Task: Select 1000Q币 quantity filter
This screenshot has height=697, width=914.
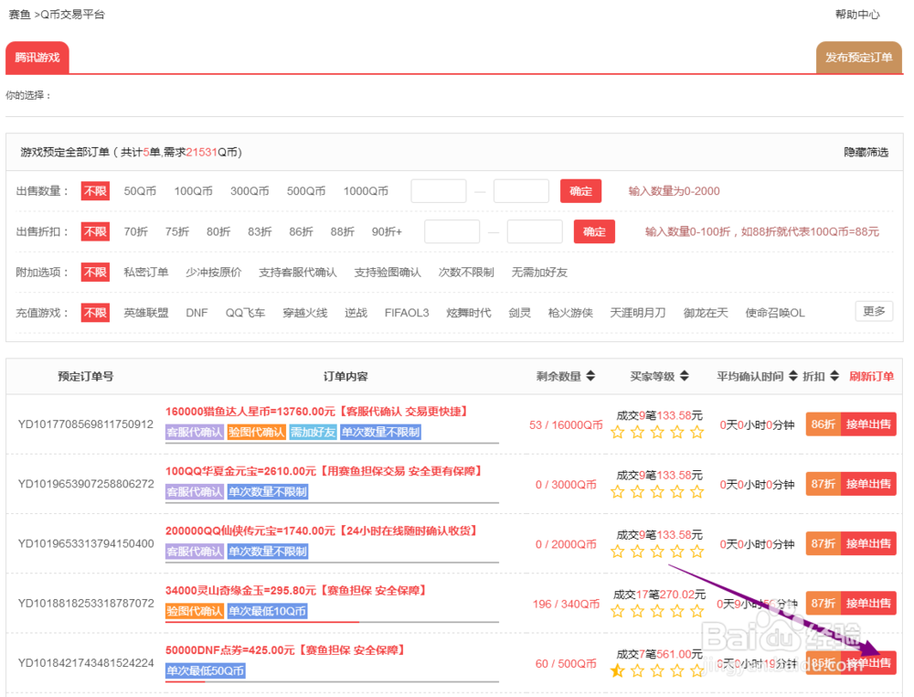Action: [366, 191]
